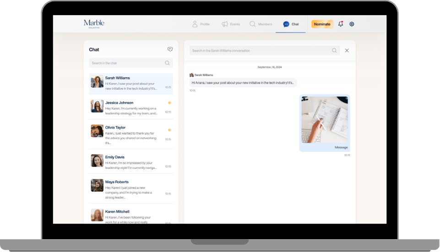440x252 pixels.
Task: Open the settings gear icon
Action: [352, 24]
